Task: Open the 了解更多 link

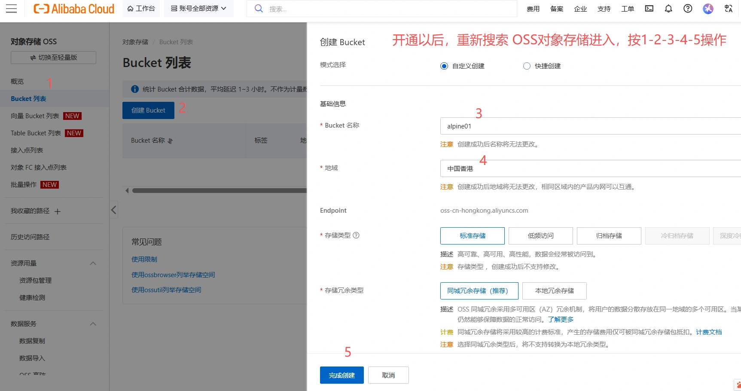Action: (561, 320)
